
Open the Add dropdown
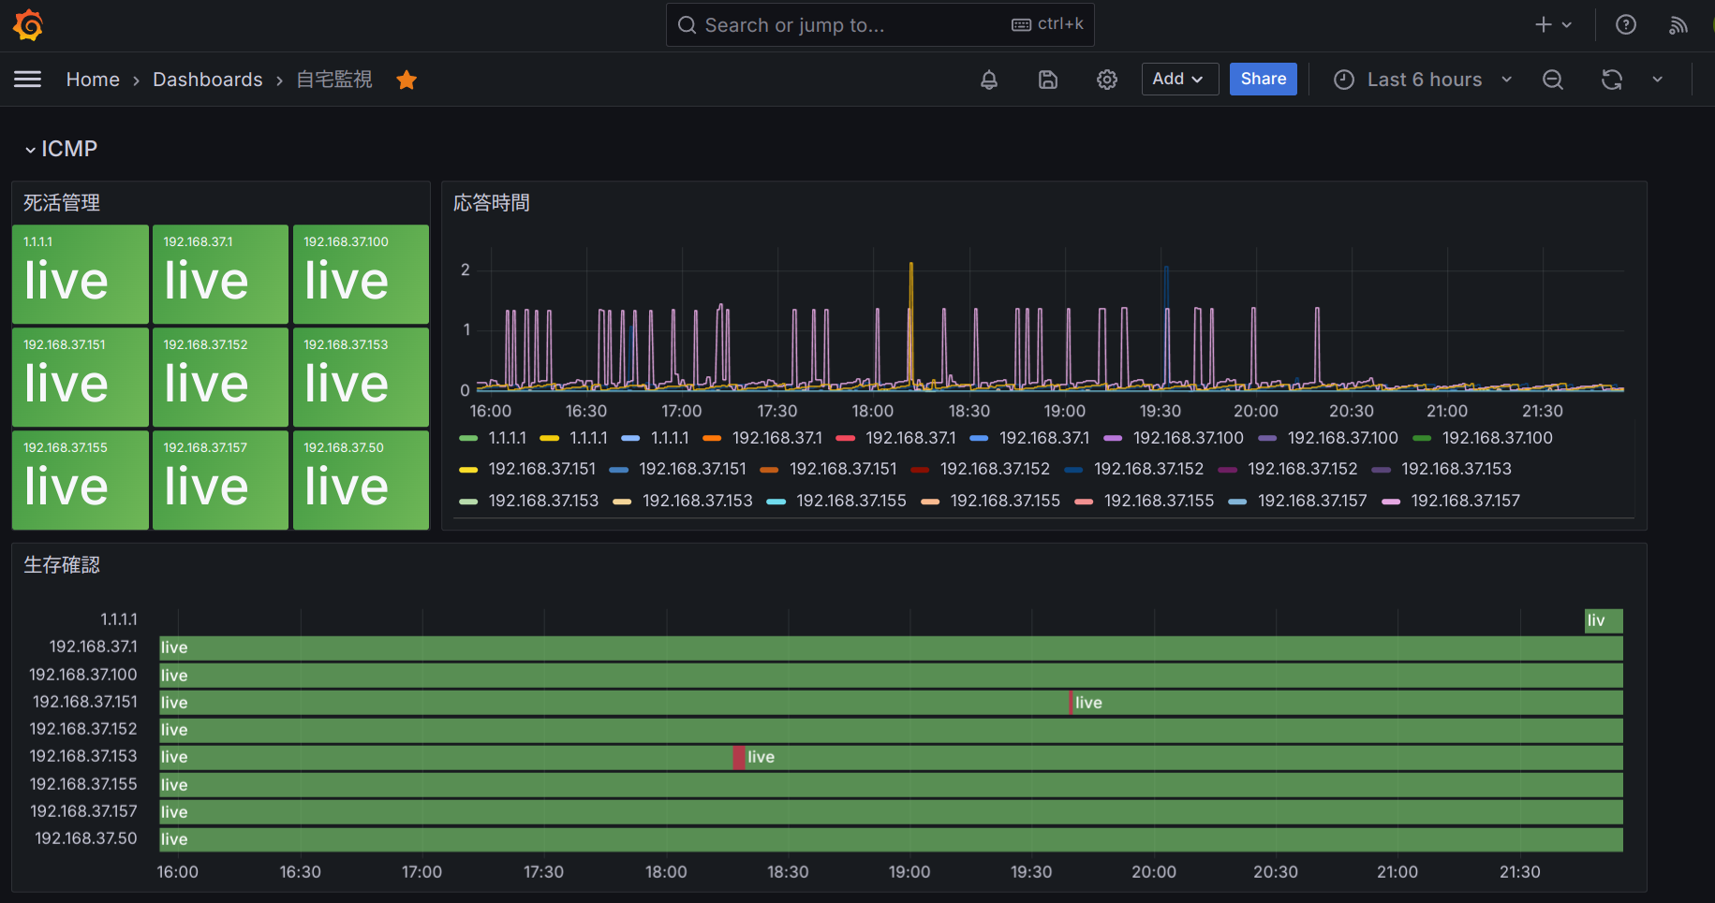(1180, 80)
